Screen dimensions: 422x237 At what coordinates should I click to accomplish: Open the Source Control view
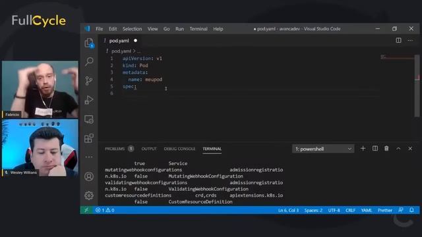coord(89,80)
